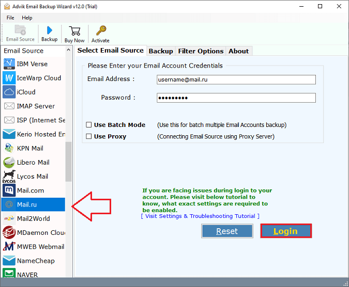This screenshot has height=287, width=349.
Task: Click the Password input field
Action: pyautogui.click(x=236, y=98)
